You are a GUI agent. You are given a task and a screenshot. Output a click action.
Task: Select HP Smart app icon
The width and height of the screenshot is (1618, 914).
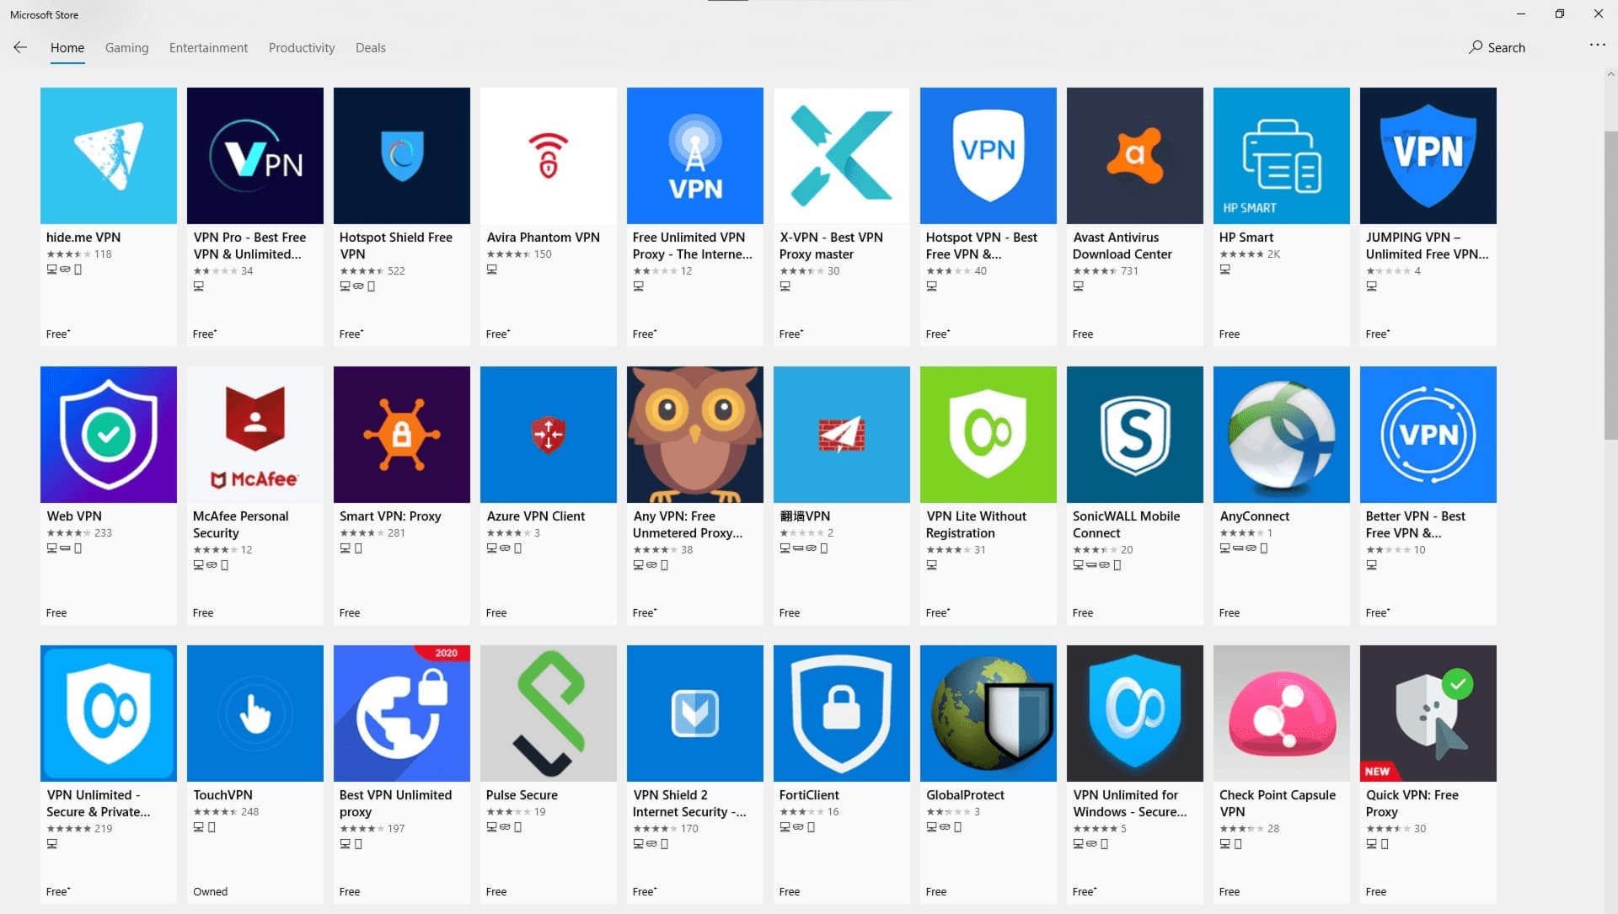1281,154
